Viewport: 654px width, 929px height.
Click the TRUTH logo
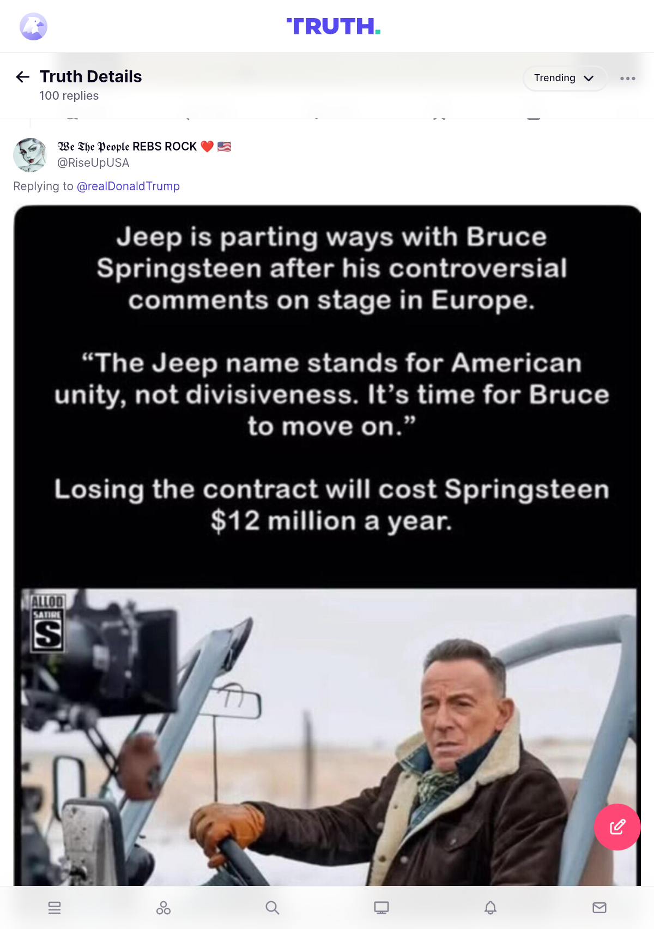(x=333, y=26)
